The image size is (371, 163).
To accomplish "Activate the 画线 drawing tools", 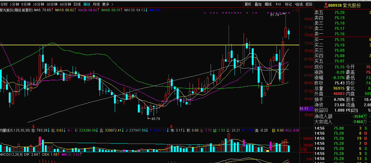I will tap(268, 4).
